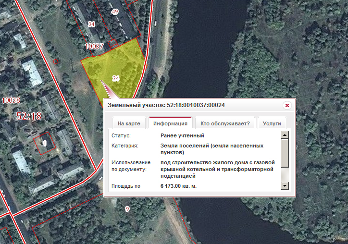This screenshot has width=348, height=244.
Task: Click the small square parcel near road
Action: coord(55,61)
